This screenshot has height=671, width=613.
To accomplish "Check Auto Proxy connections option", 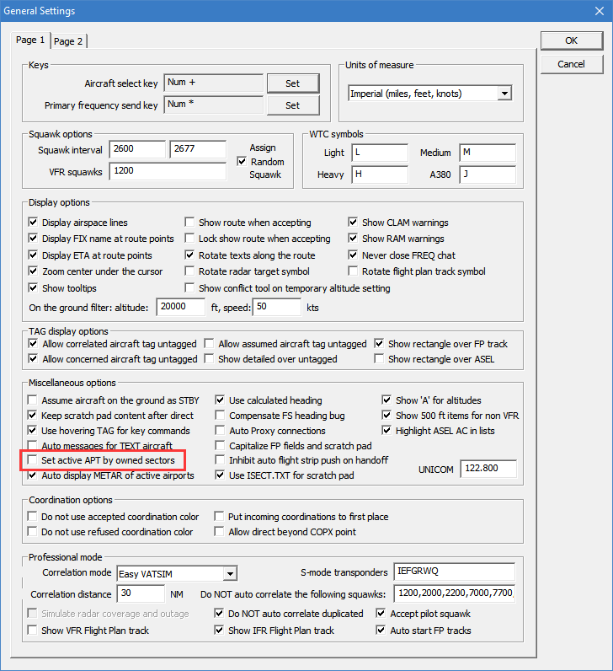I will (221, 431).
